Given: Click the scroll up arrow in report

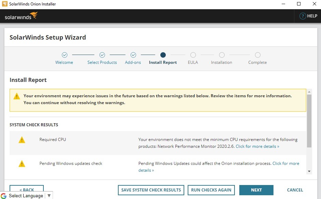Looking at the screenshot, I should pos(309,91).
